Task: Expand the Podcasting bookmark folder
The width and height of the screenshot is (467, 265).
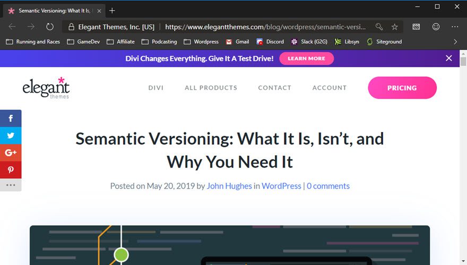Action: click(x=159, y=42)
